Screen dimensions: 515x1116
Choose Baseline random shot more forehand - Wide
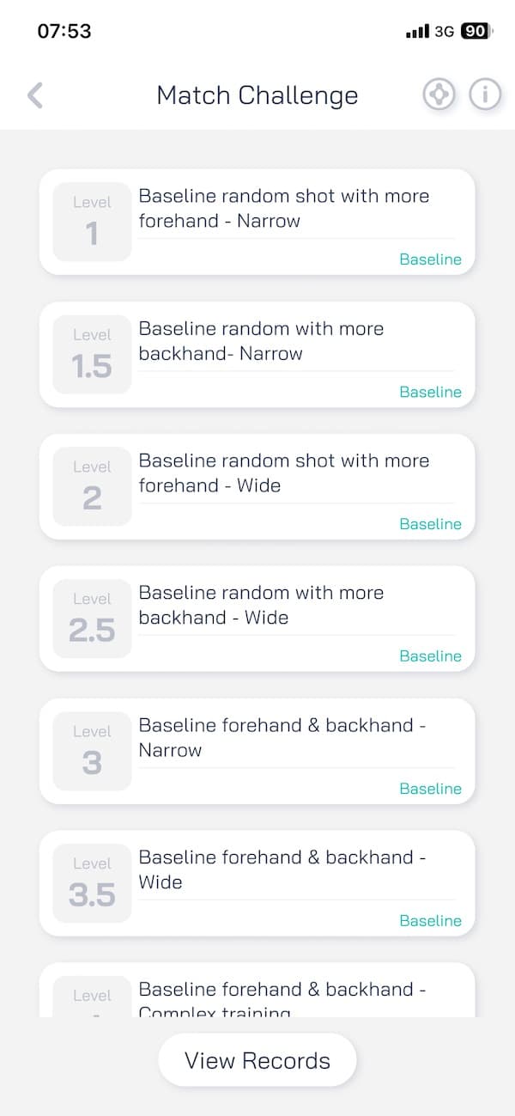coord(284,473)
